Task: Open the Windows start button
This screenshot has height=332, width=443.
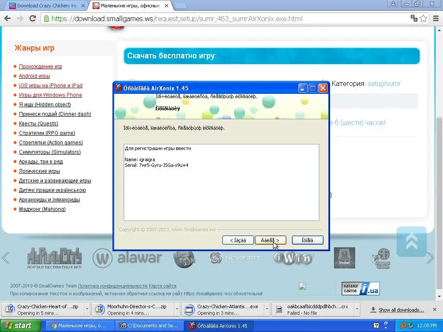Action: click(20, 326)
